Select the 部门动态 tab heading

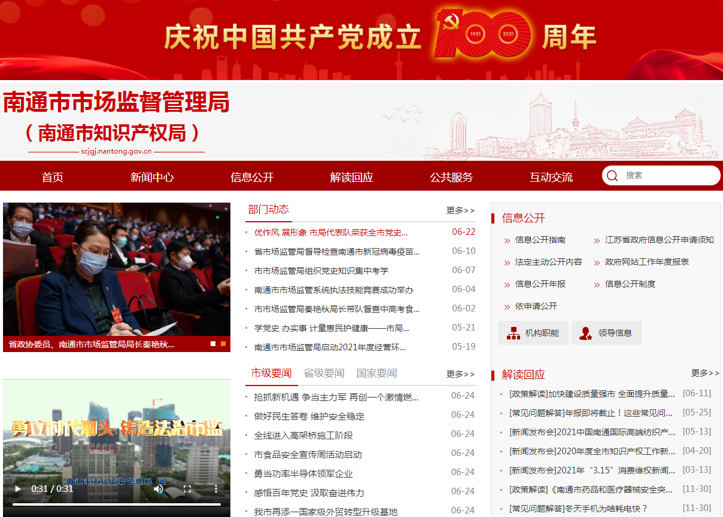click(x=268, y=209)
